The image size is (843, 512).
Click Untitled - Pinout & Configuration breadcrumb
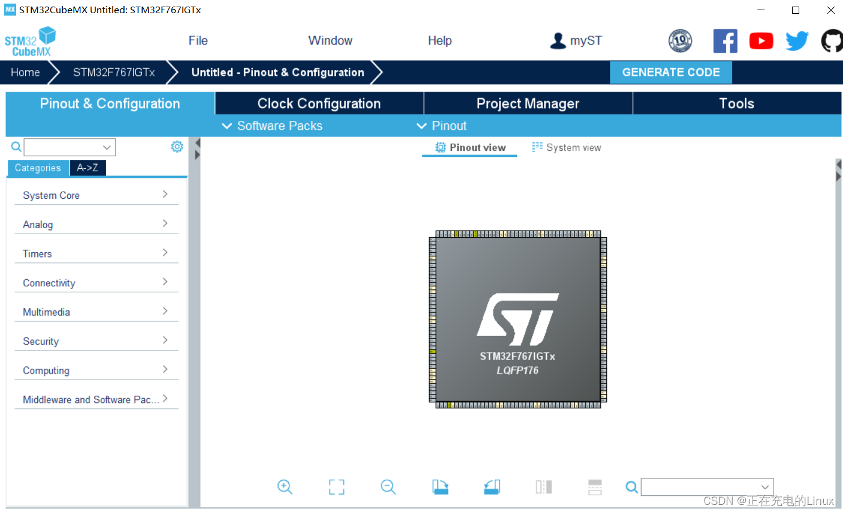coord(278,72)
